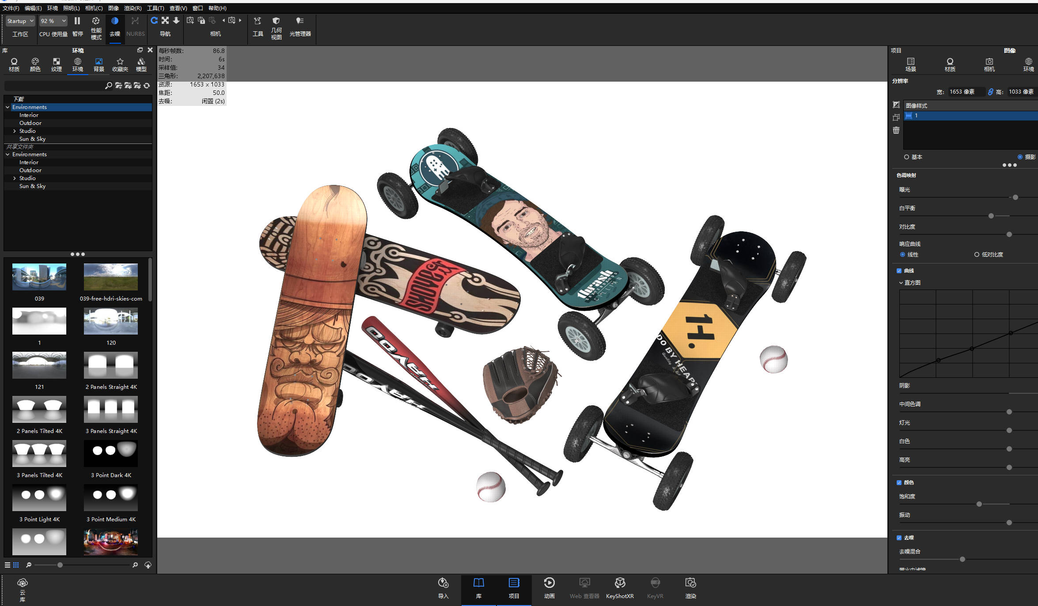Open the 渲染(R) menu
The image size is (1038, 606).
pyautogui.click(x=133, y=8)
